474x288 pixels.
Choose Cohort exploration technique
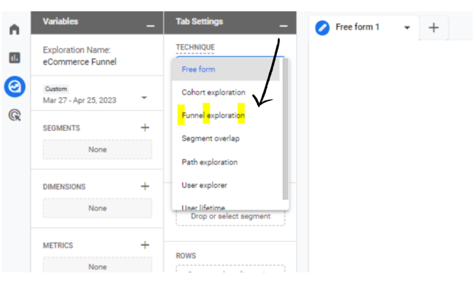pos(213,92)
